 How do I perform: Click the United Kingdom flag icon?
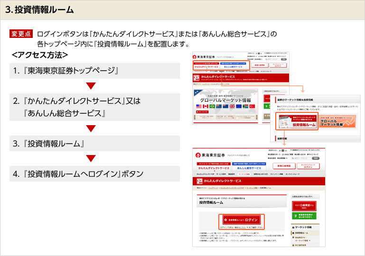tap(232, 106)
